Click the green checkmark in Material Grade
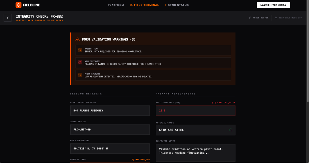Image resolution: width=309 pixels, height=163 pixels. coord(231,130)
